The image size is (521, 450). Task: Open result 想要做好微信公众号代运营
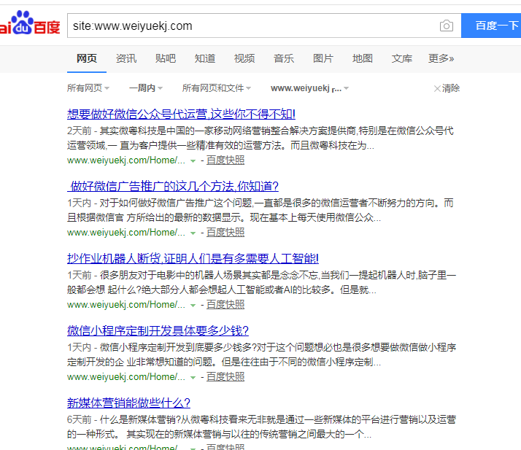pyautogui.click(x=181, y=114)
